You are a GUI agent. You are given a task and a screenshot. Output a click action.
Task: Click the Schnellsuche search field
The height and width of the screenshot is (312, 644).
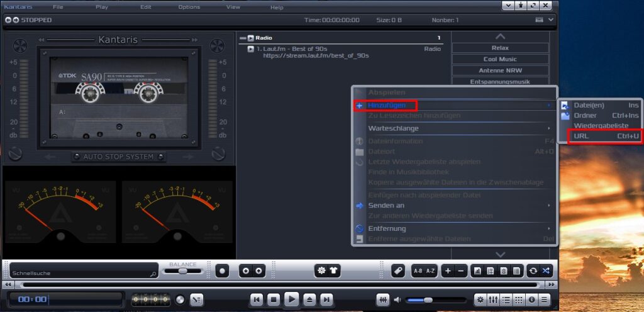84,271
